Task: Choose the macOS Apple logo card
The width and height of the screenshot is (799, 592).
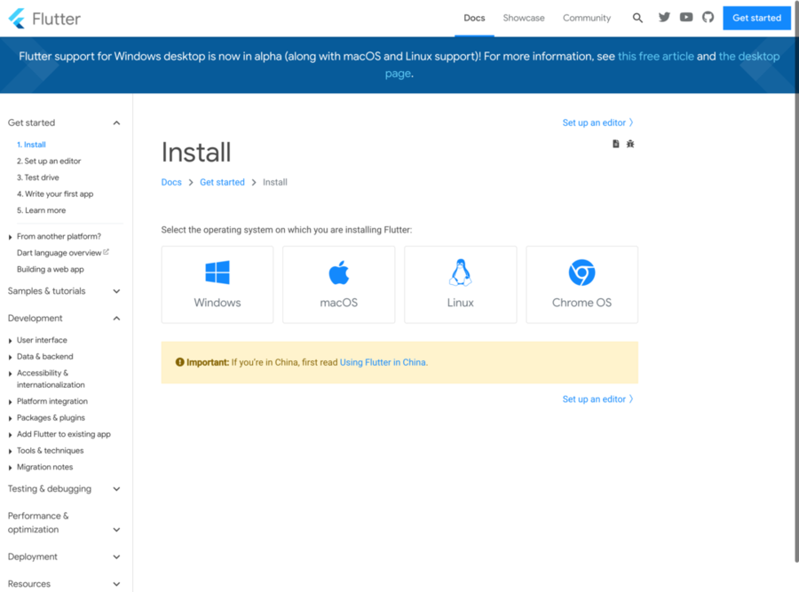Action: (x=338, y=284)
